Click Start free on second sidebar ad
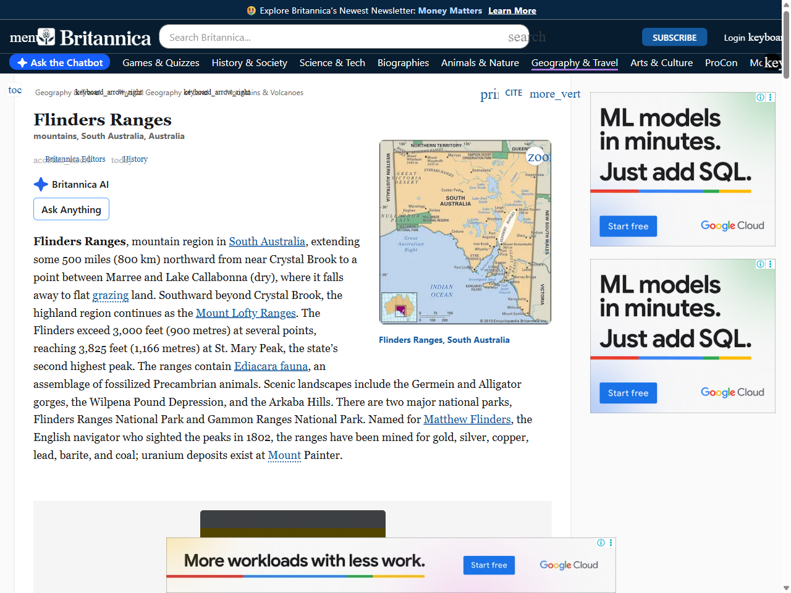This screenshot has height=593, width=791. (x=628, y=393)
